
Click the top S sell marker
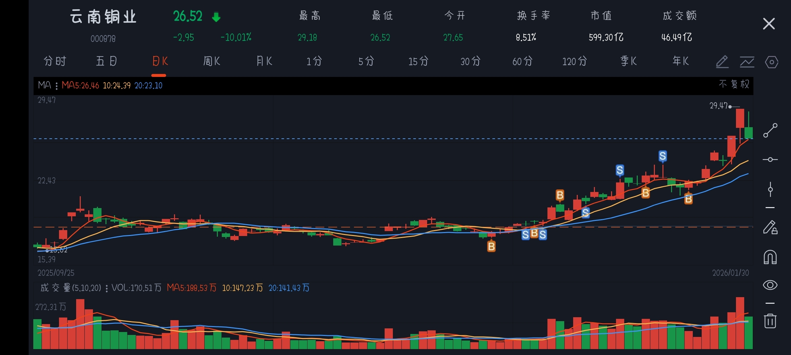[662, 156]
